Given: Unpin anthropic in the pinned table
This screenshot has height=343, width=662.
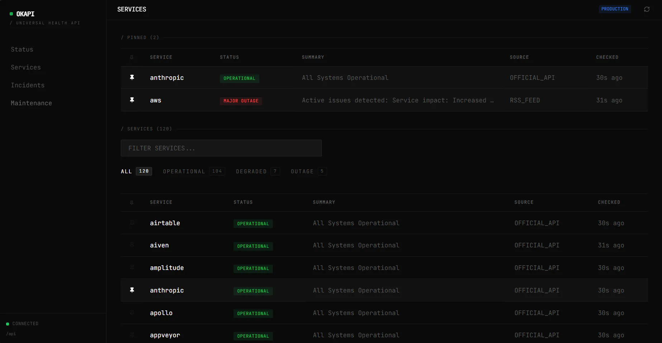Looking at the screenshot, I should [x=132, y=77].
